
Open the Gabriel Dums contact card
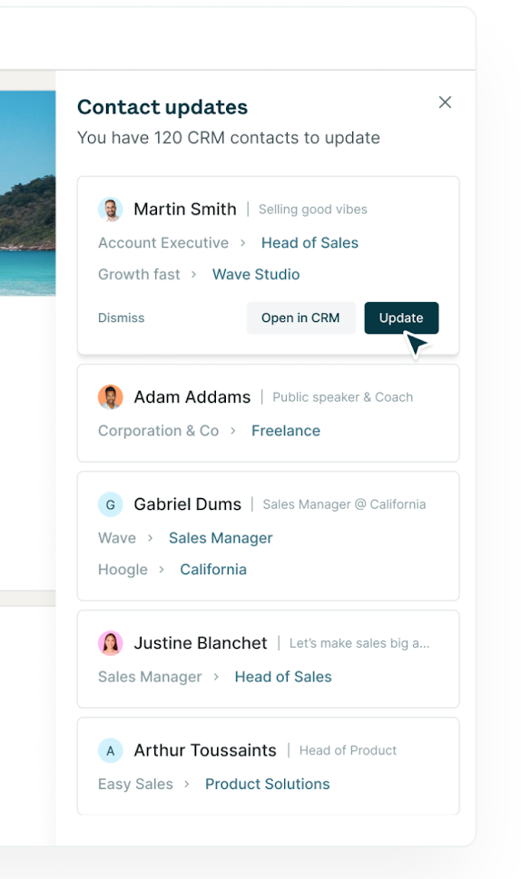pos(268,536)
